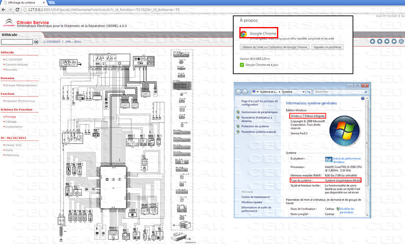Click 'Version 36.0.1985.125 m' text
405x247 pixels.
[255, 59]
